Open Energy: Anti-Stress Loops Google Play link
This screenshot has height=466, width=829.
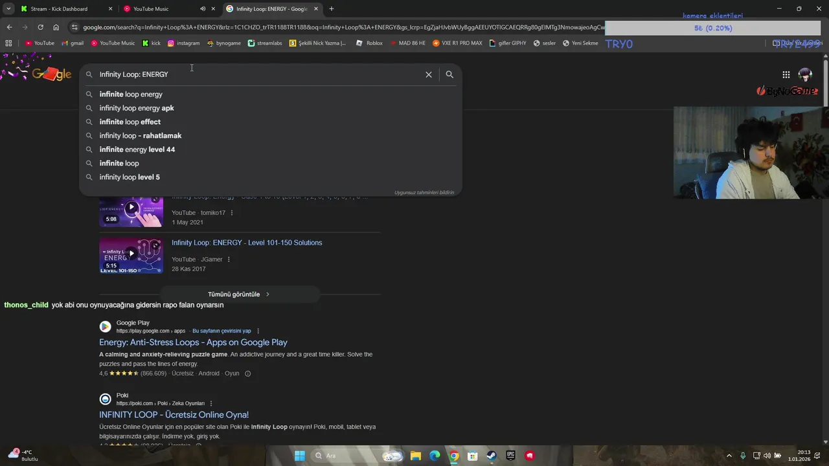[193, 342]
